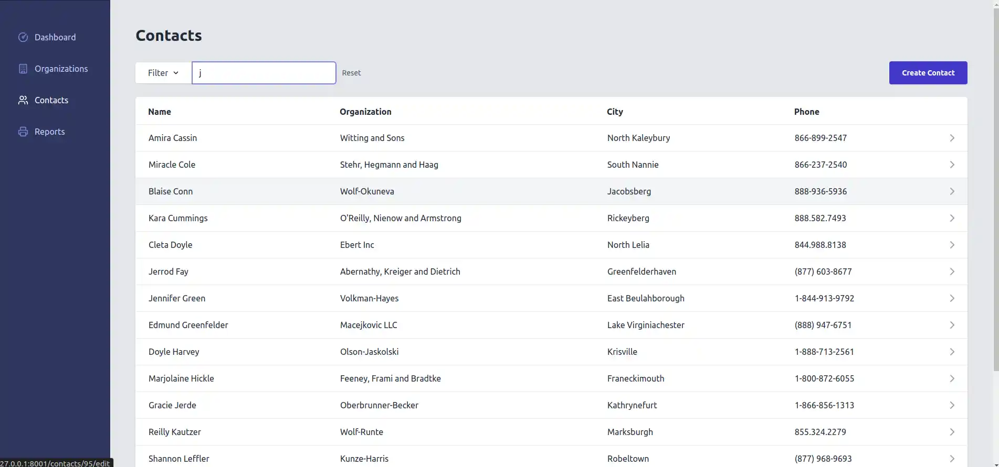Image resolution: width=999 pixels, height=467 pixels.
Task: Click phone number 888.582.7493
Action: point(820,218)
